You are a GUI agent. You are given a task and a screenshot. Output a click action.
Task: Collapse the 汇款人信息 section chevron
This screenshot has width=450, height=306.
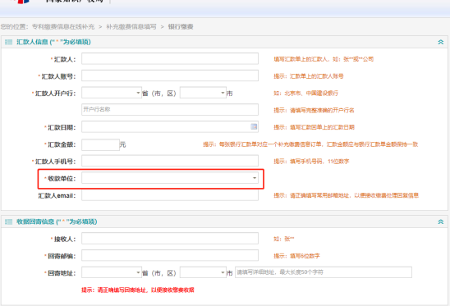click(440, 42)
